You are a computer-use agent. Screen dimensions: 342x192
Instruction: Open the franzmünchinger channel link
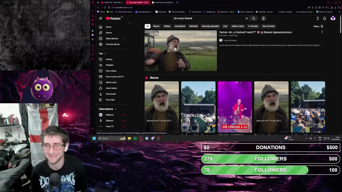pyautogui.click(x=230, y=40)
